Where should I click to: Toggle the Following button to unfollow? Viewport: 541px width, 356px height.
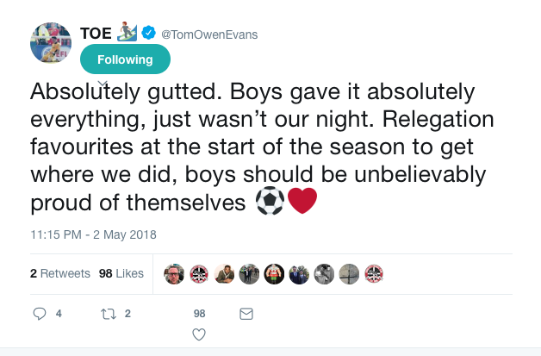125,59
